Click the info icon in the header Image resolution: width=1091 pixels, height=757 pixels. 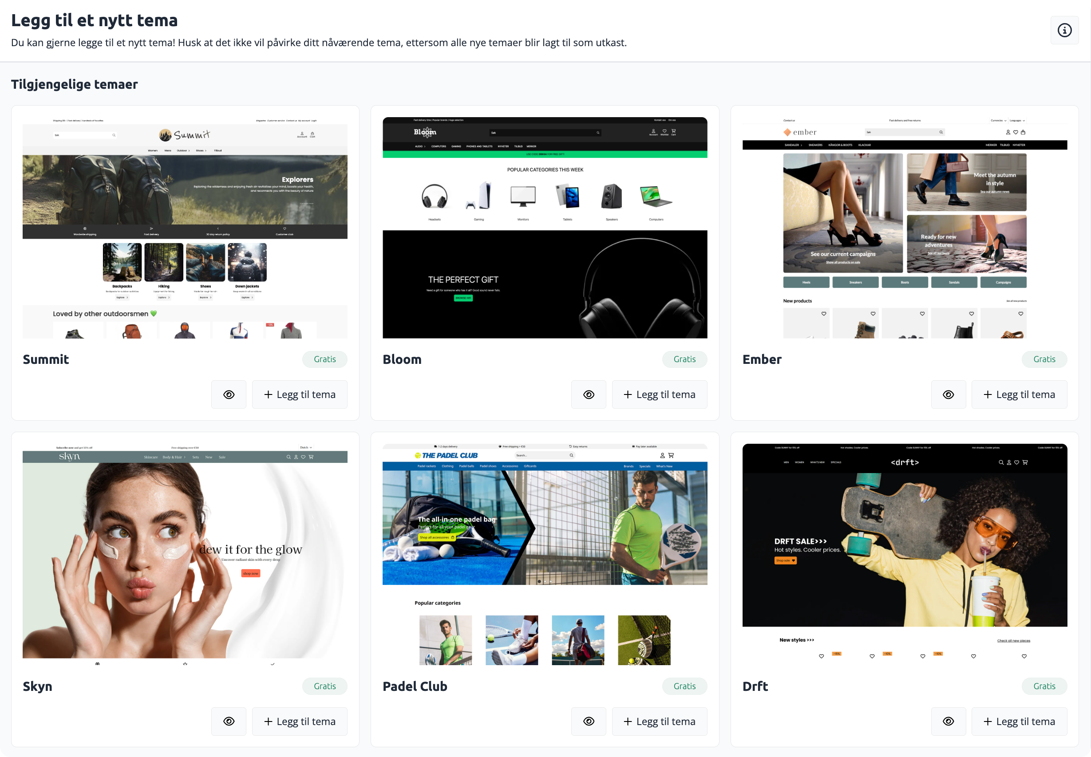coord(1064,30)
